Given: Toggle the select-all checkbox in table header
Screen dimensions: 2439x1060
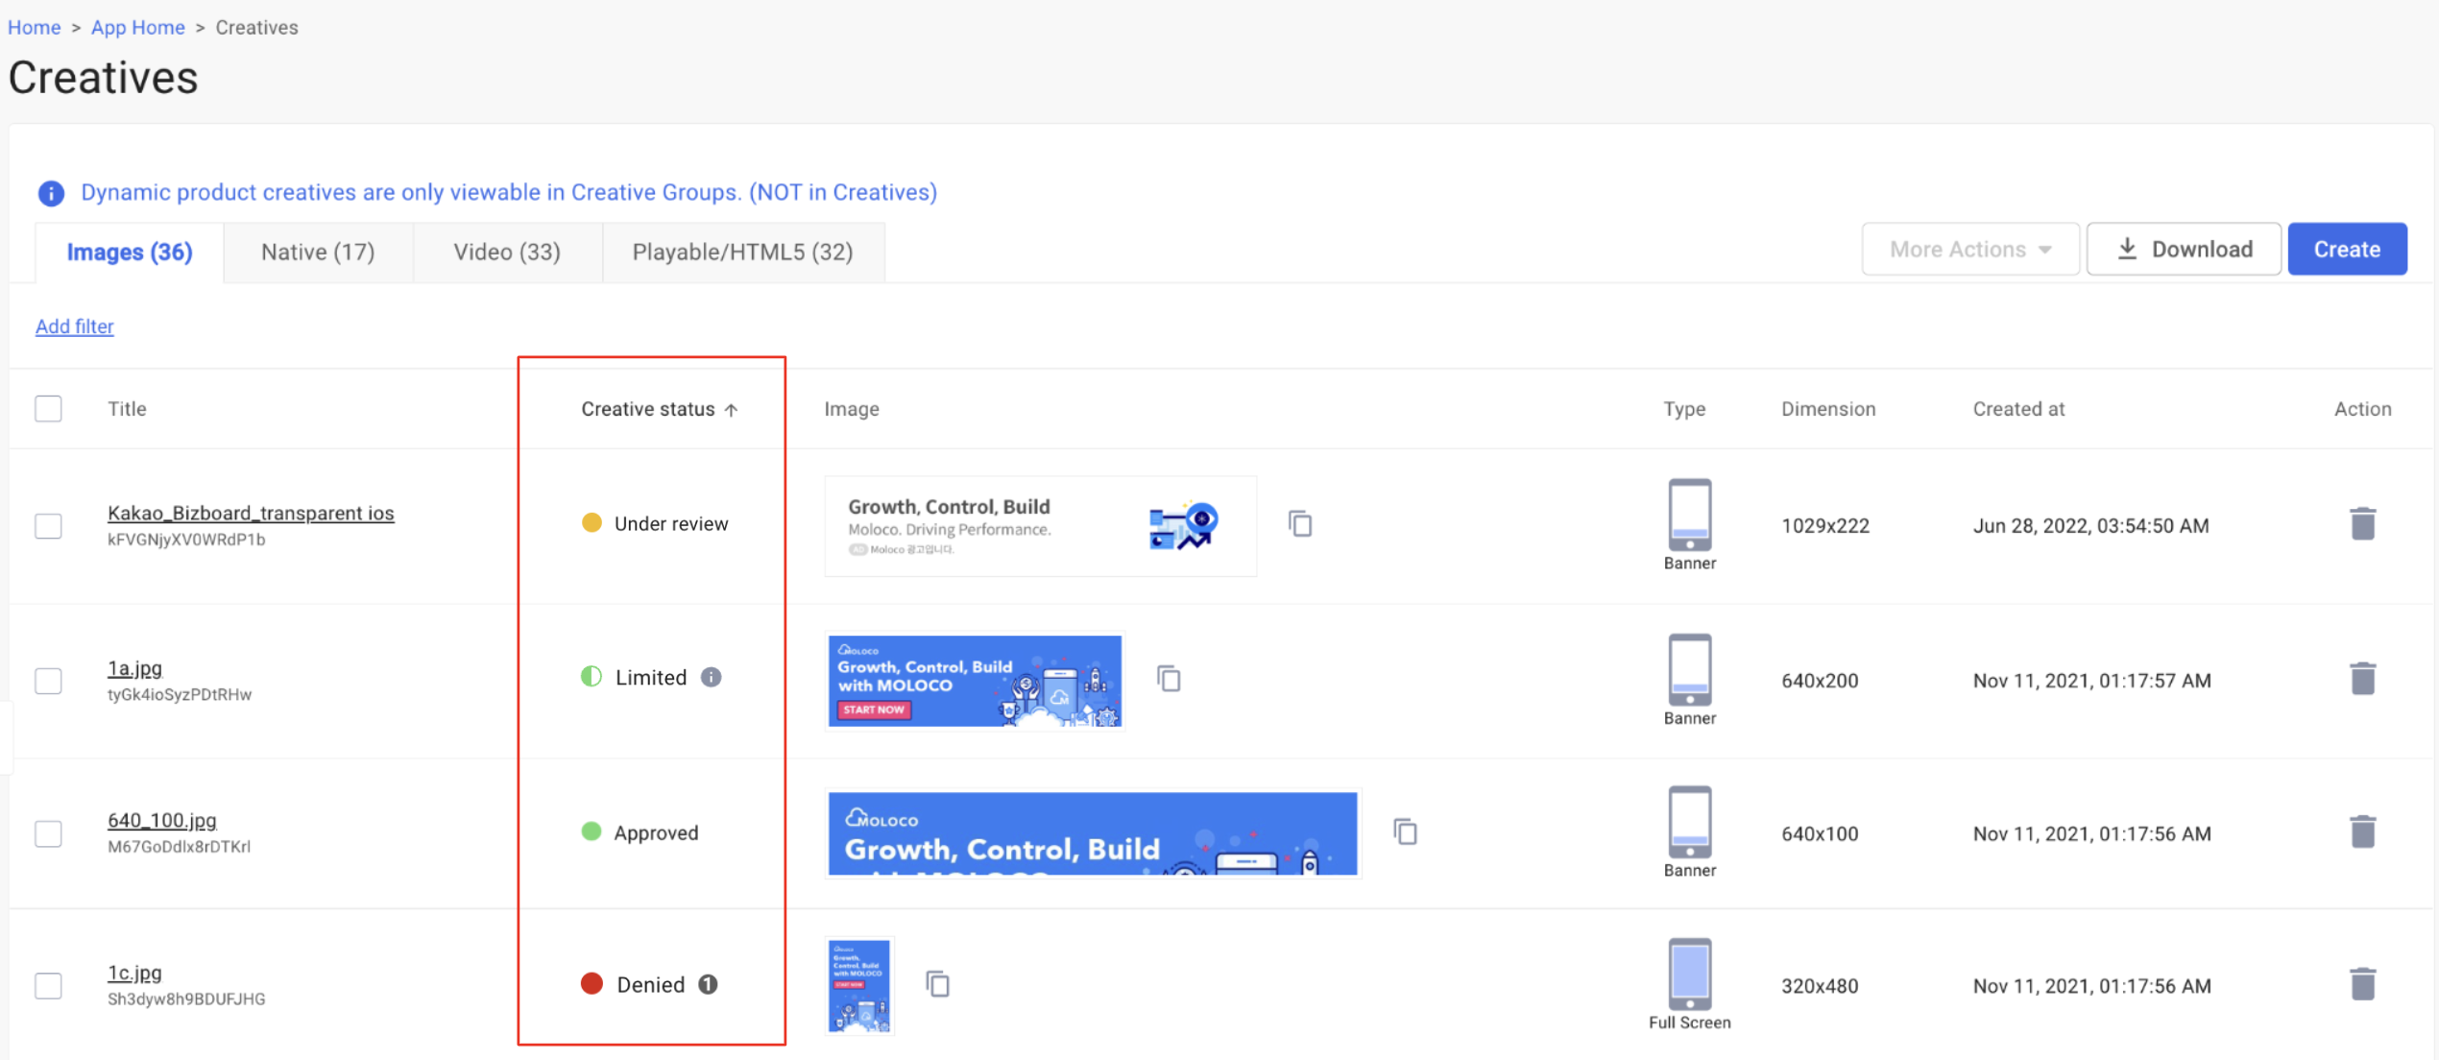Looking at the screenshot, I should (48, 408).
